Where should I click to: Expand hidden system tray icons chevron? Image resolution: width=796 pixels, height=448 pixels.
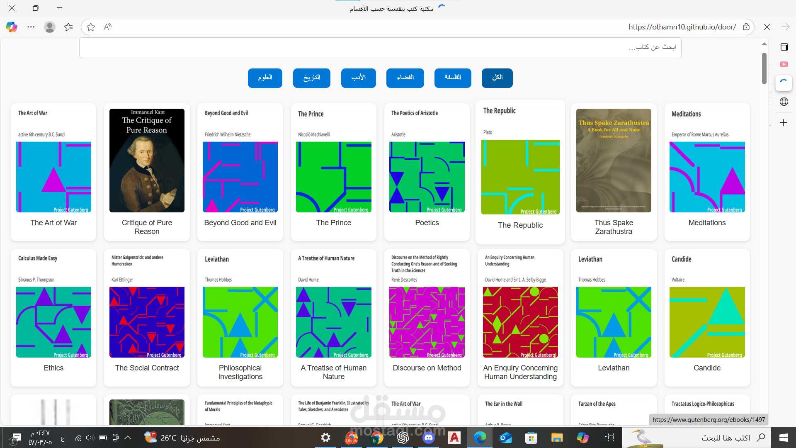pos(128,438)
